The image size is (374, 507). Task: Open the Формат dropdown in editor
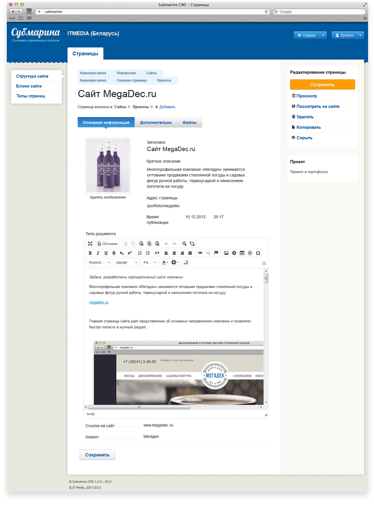coord(99,262)
